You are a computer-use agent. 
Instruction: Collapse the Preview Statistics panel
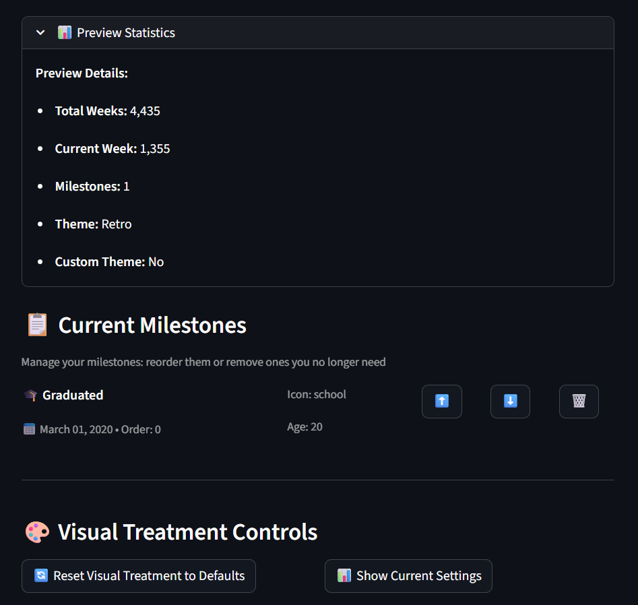(x=40, y=32)
